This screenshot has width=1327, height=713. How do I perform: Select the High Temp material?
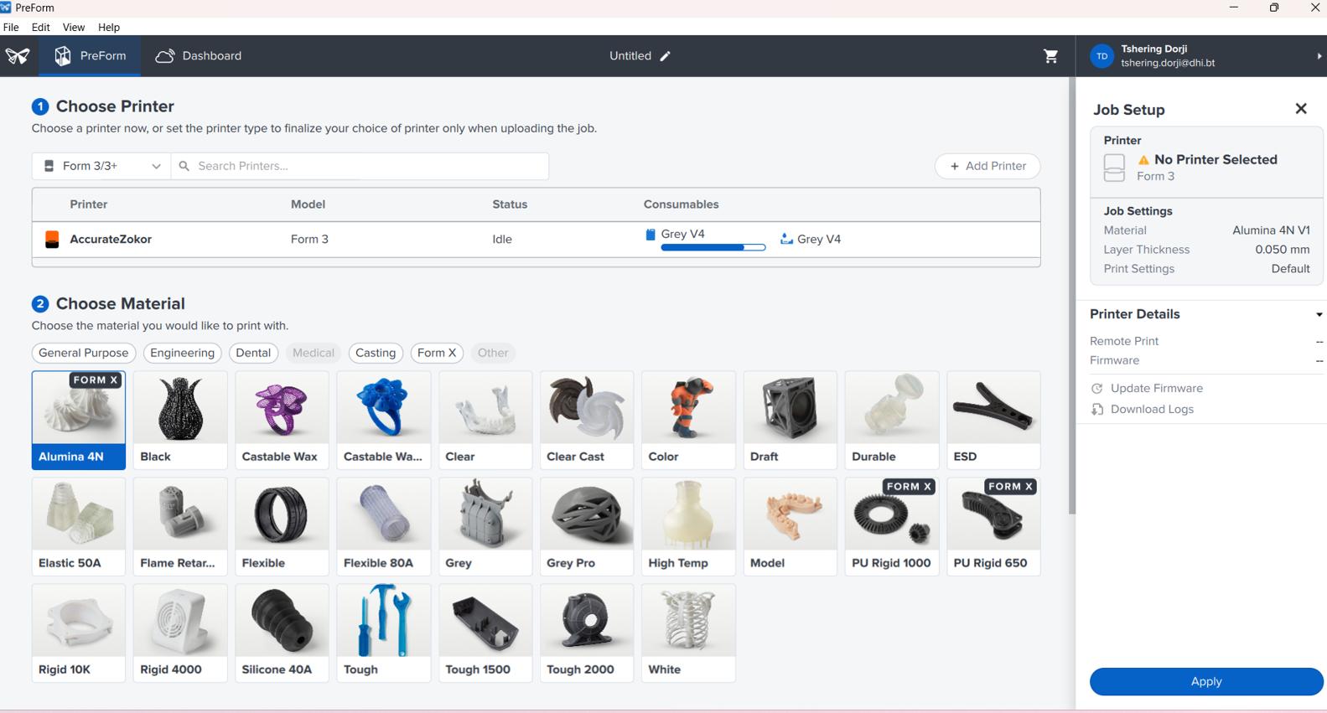coord(688,526)
